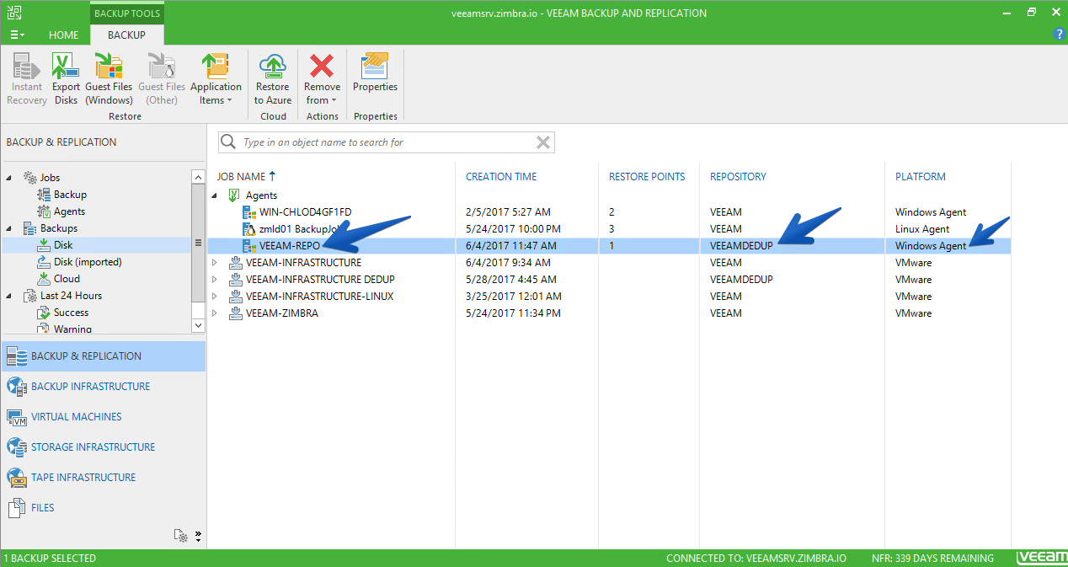Open the FILES view
The image size is (1068, 567).
click(103, 508)
